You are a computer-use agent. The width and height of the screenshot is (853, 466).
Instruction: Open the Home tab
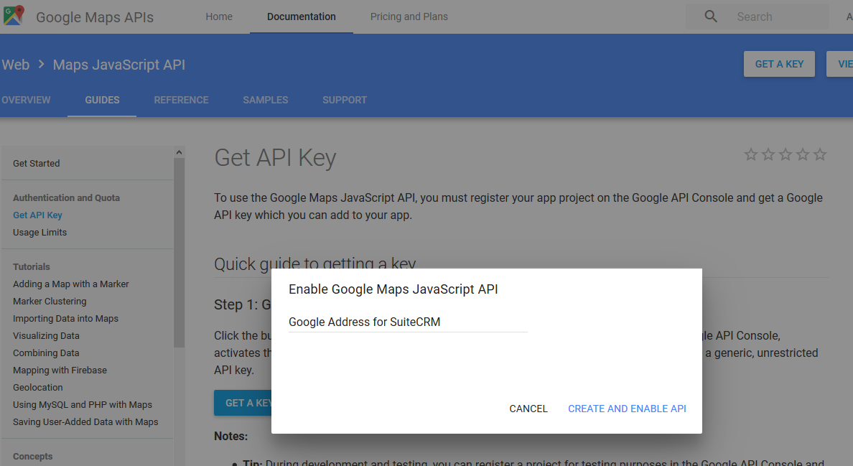(x=219, y=17)
